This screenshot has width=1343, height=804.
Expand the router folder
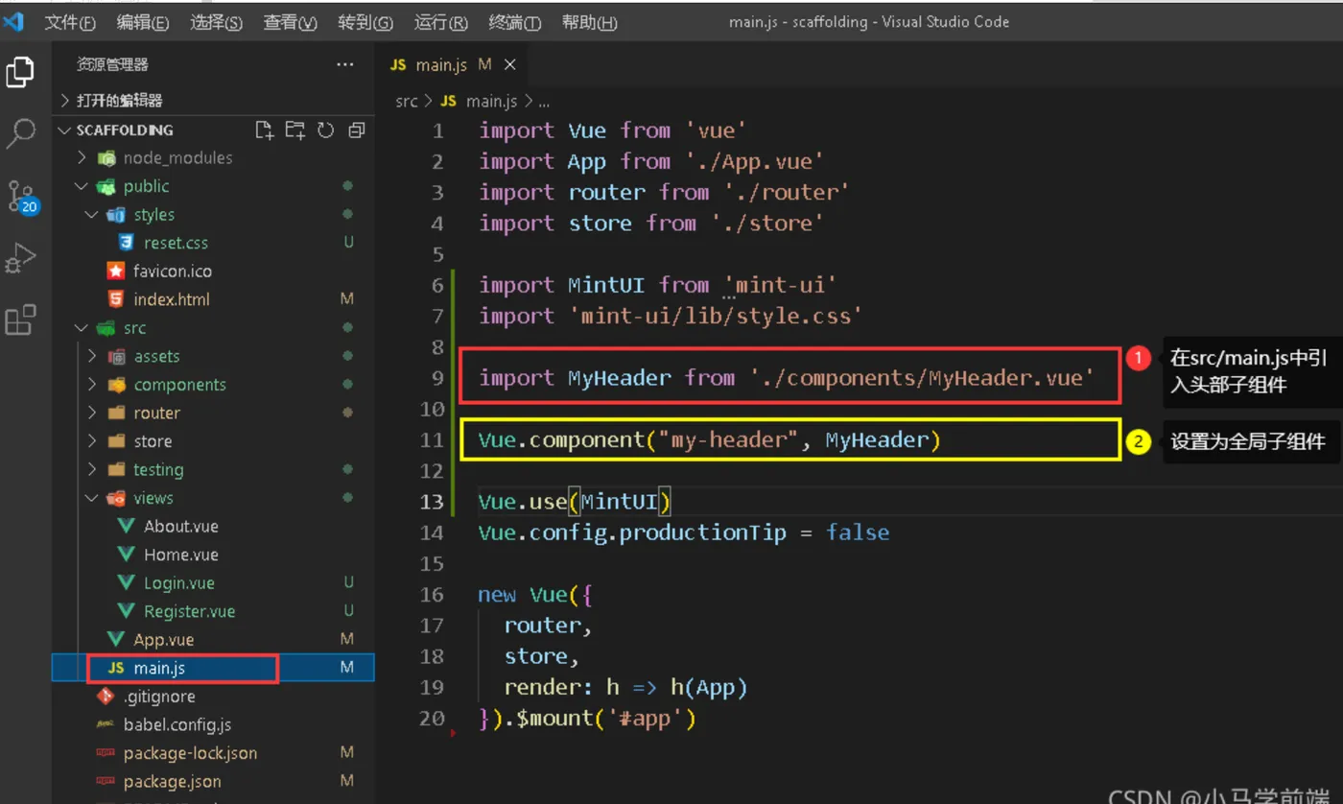(x=92, y=413)
